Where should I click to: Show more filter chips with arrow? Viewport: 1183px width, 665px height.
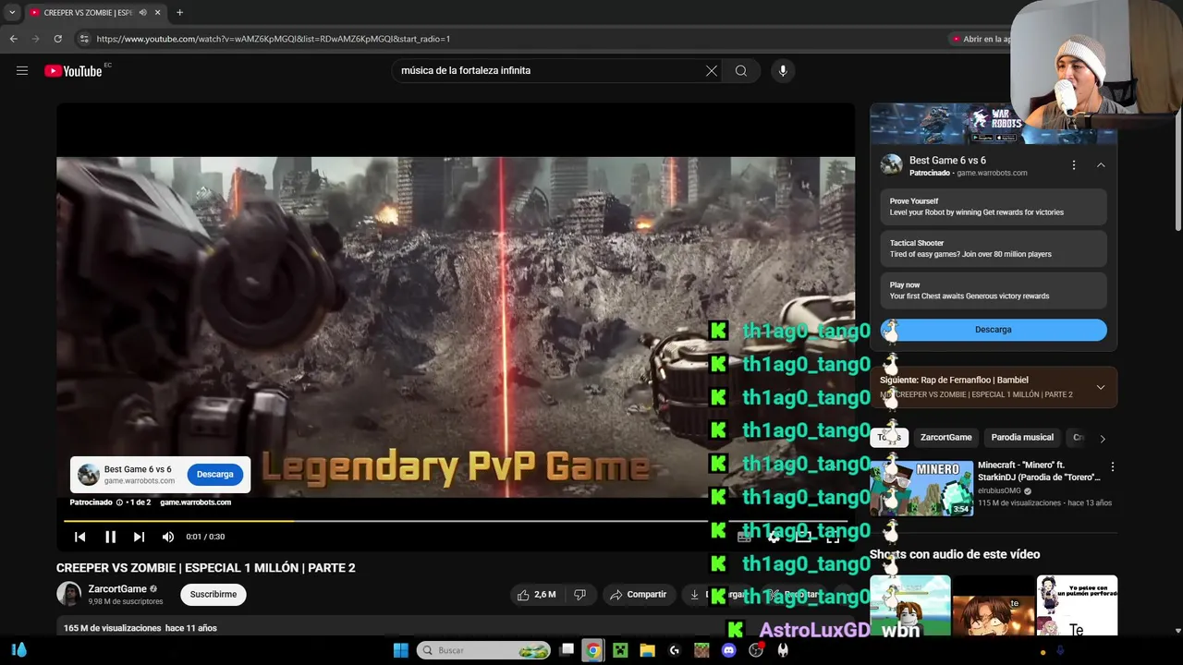coord(1102,439)
